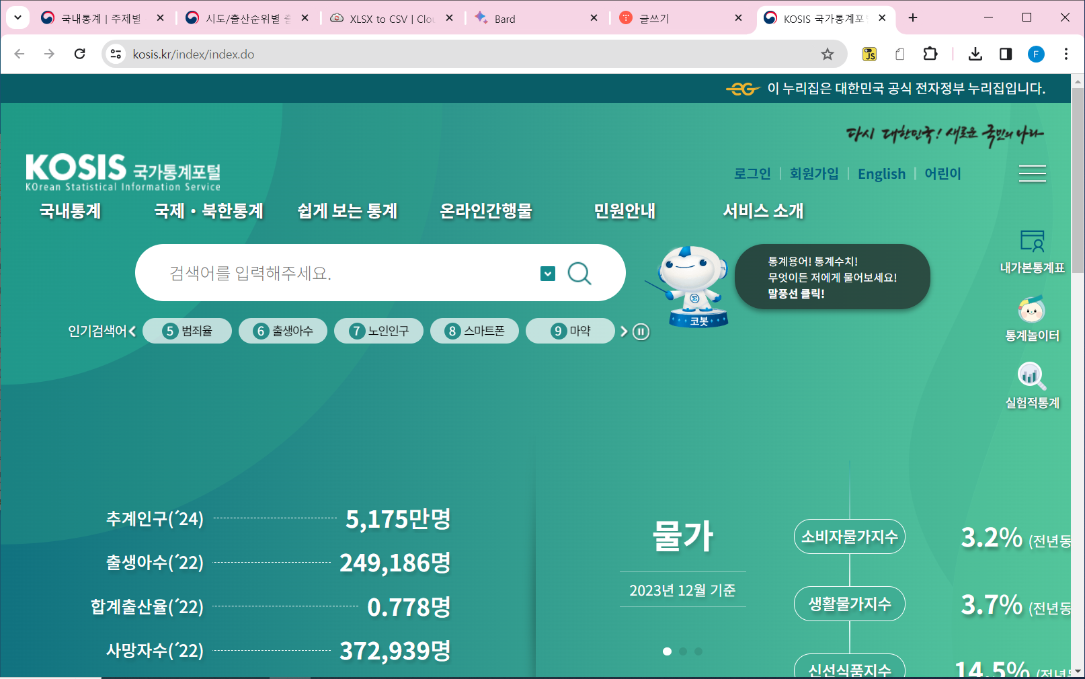Image resolution: width=1085 pixels, height=679 pixels.
Task: Open 민원안내 menu
Action: coord(625,210)
